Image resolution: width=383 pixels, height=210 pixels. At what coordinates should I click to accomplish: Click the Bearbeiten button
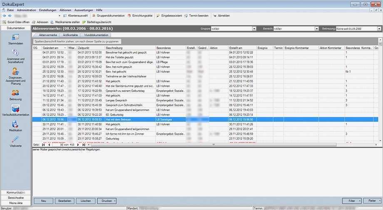pyautogui.click(x=65, y=201)
